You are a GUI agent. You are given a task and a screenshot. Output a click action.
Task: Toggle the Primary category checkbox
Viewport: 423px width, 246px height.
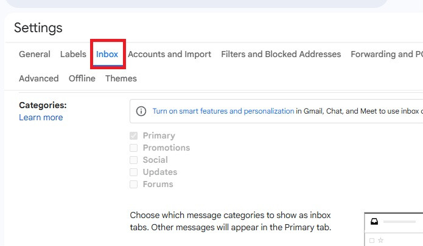pyautogui.click(x=133, y=135)
